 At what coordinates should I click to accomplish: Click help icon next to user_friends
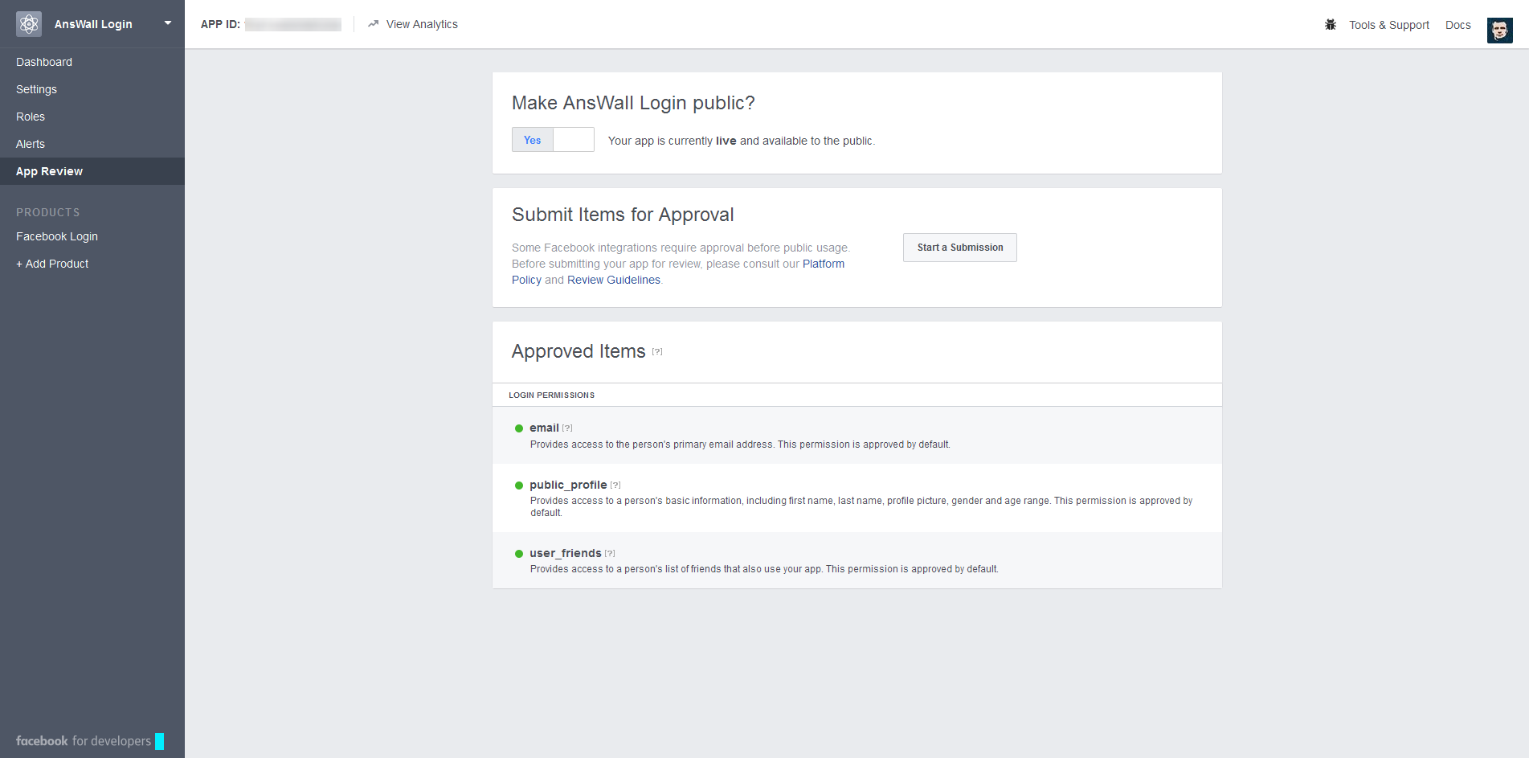click(610, 554)
